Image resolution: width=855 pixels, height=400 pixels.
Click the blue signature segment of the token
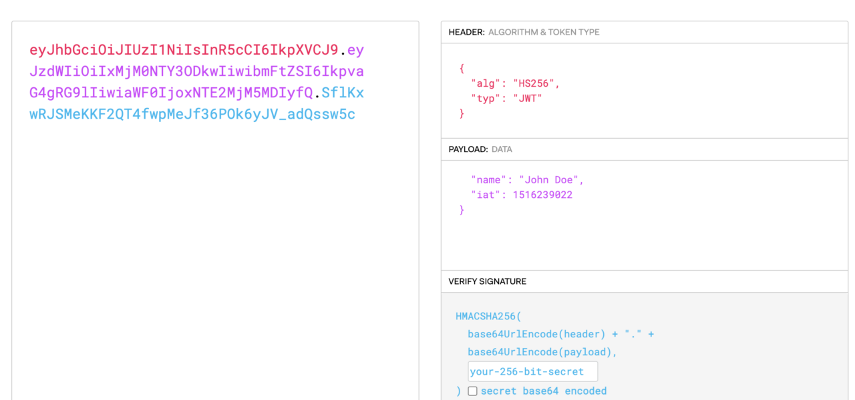[x=192, y=114]
